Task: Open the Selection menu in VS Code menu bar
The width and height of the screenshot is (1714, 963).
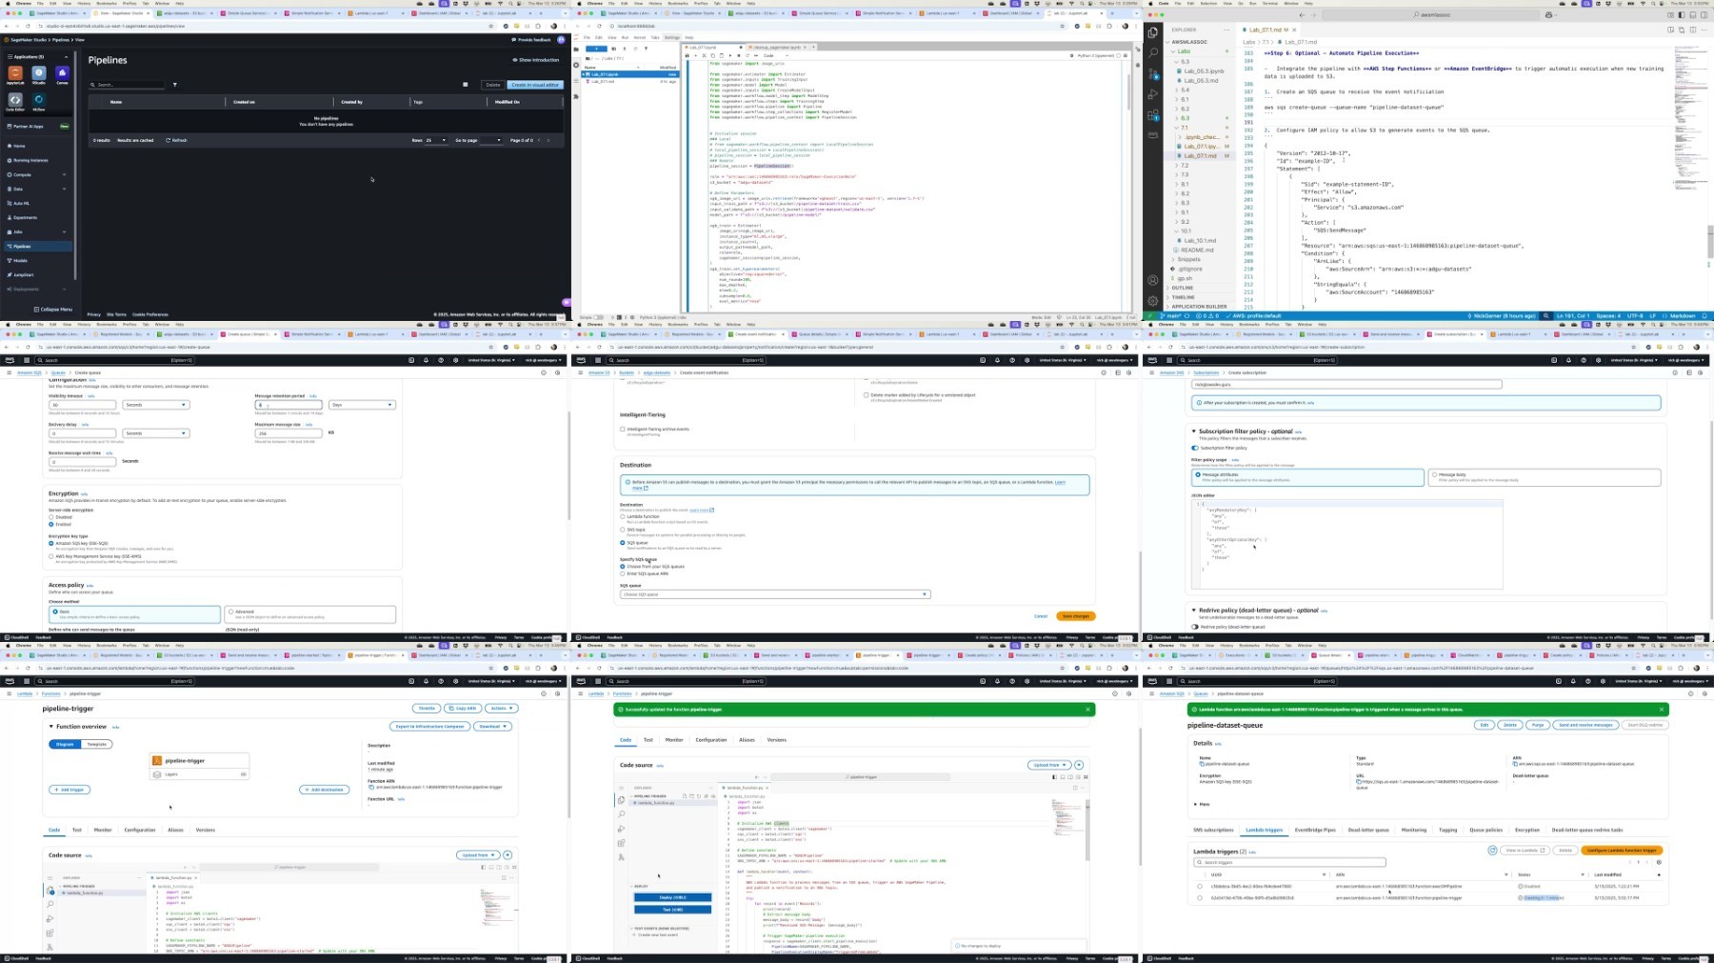Action: pyautogui.click(x=1210, y=4)
